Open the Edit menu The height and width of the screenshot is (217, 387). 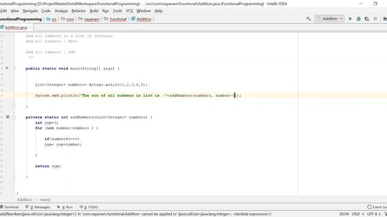tap(4, 11)
